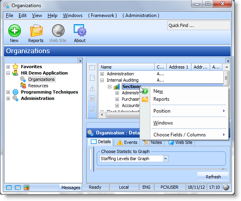The image size is (241, 201).
Task: Sort by the Name column header
Action: pos(126,67)
